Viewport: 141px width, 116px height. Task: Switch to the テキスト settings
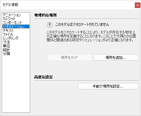pyautogui.click(x=16, y=30)
